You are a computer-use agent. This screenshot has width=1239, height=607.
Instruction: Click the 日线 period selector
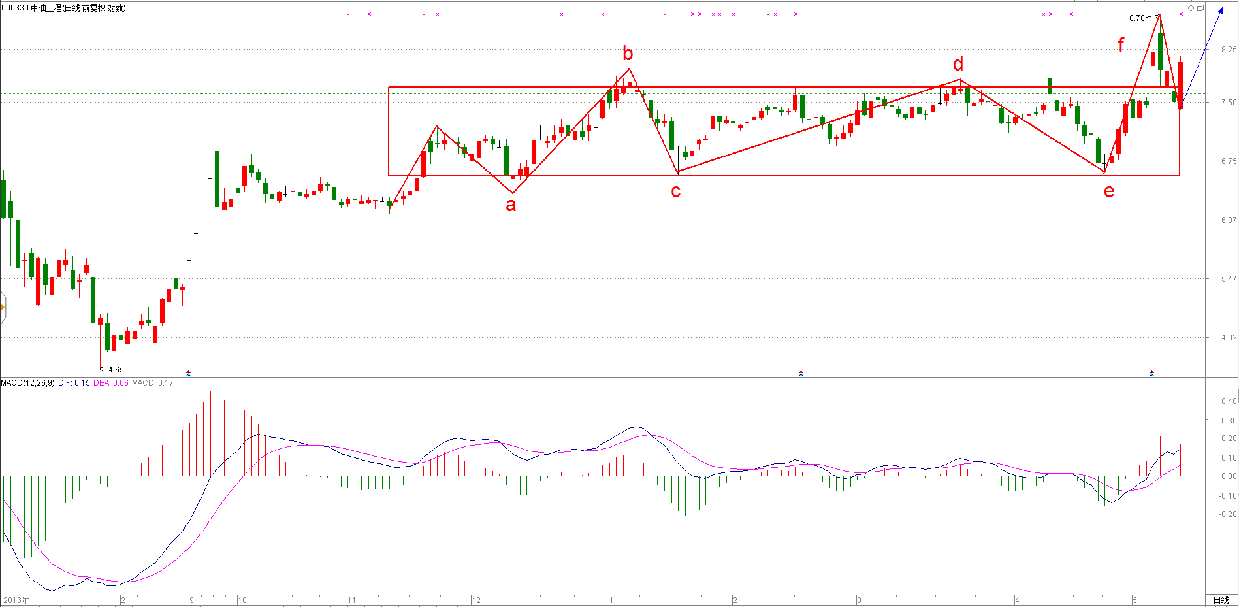1221,600
